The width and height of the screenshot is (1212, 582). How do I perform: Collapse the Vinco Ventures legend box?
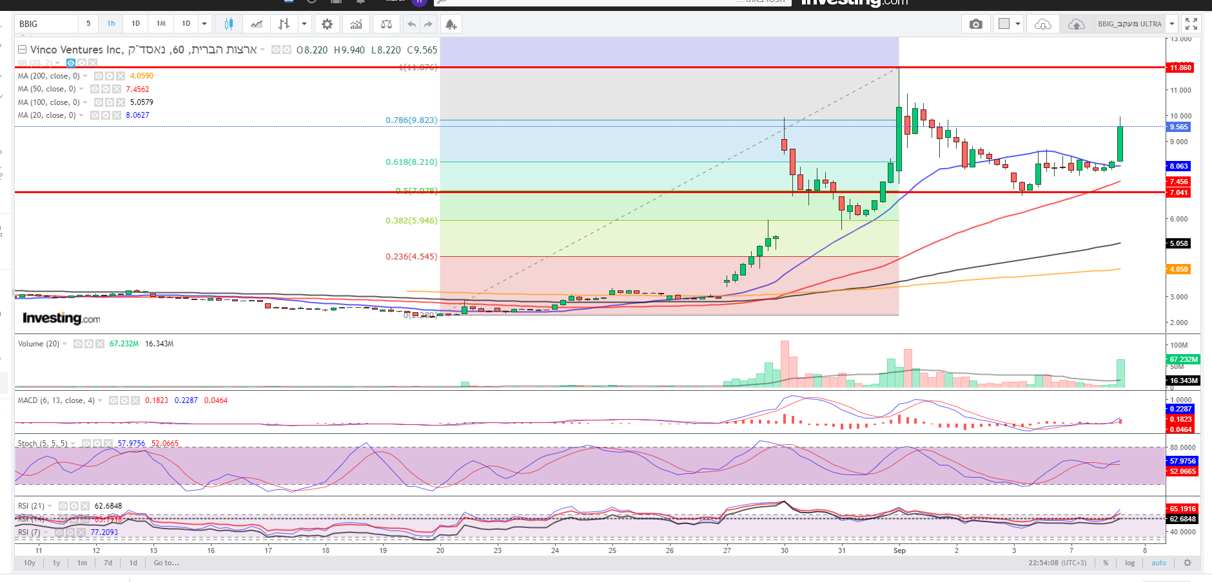tap(22, 50)
